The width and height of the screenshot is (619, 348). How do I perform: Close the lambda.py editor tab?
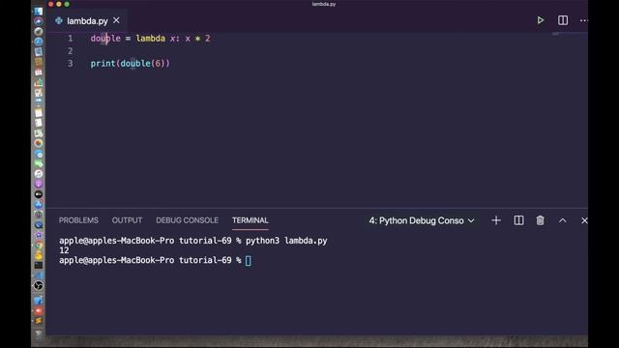tap(116, 20)
